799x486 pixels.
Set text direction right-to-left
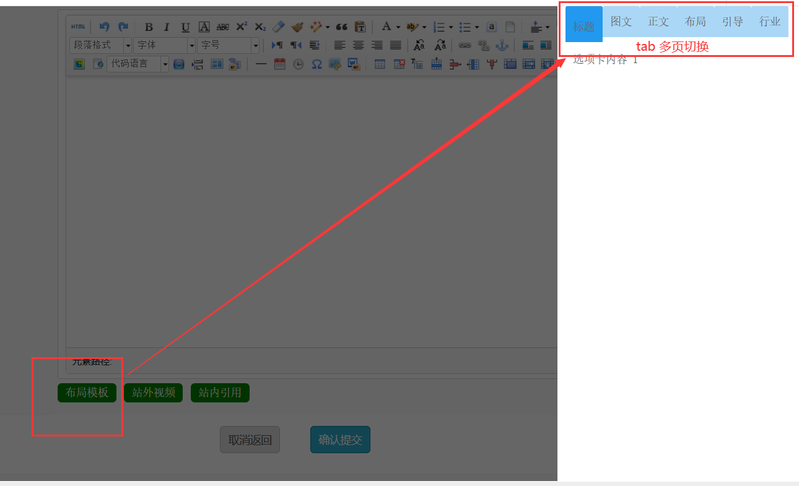click(x=296, y=45)
